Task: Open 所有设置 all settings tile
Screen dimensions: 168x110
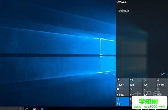Action: tap(162, 82)
